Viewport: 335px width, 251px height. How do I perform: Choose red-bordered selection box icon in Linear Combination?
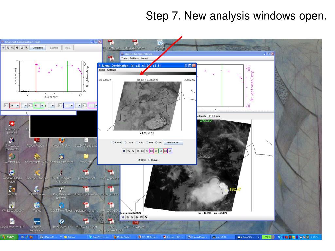click(165, 151)
